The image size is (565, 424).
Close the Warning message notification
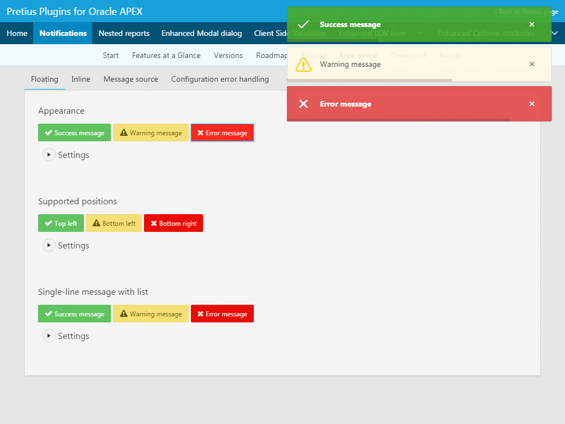[x=531, y=64]
